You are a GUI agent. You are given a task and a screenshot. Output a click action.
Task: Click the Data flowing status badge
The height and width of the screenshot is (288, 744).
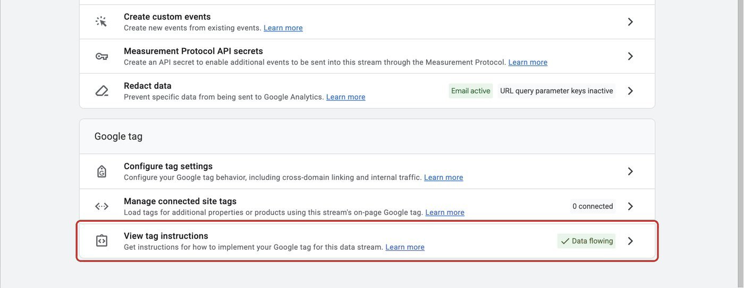point(587,241)
